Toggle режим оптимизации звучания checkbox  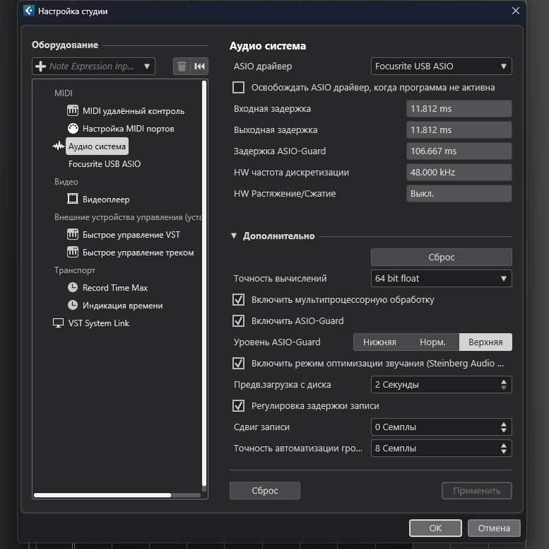click(x=238, y=363)
